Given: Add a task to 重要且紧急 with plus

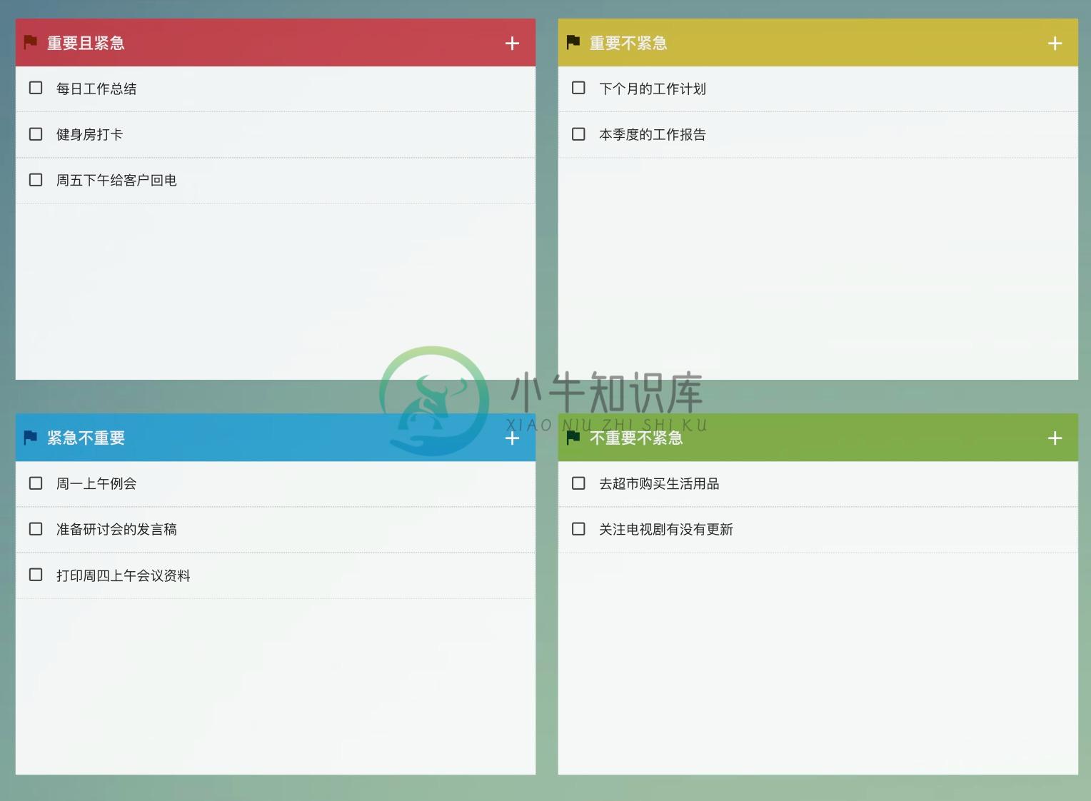Looking at the screenshot, I should pyautogui.click(x=512, y=44).
